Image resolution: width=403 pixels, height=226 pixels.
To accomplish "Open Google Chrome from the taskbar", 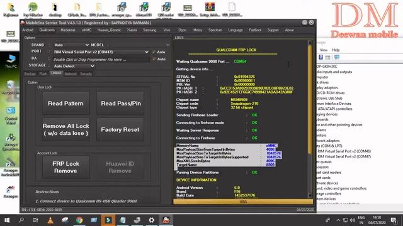I will [79, 220].
